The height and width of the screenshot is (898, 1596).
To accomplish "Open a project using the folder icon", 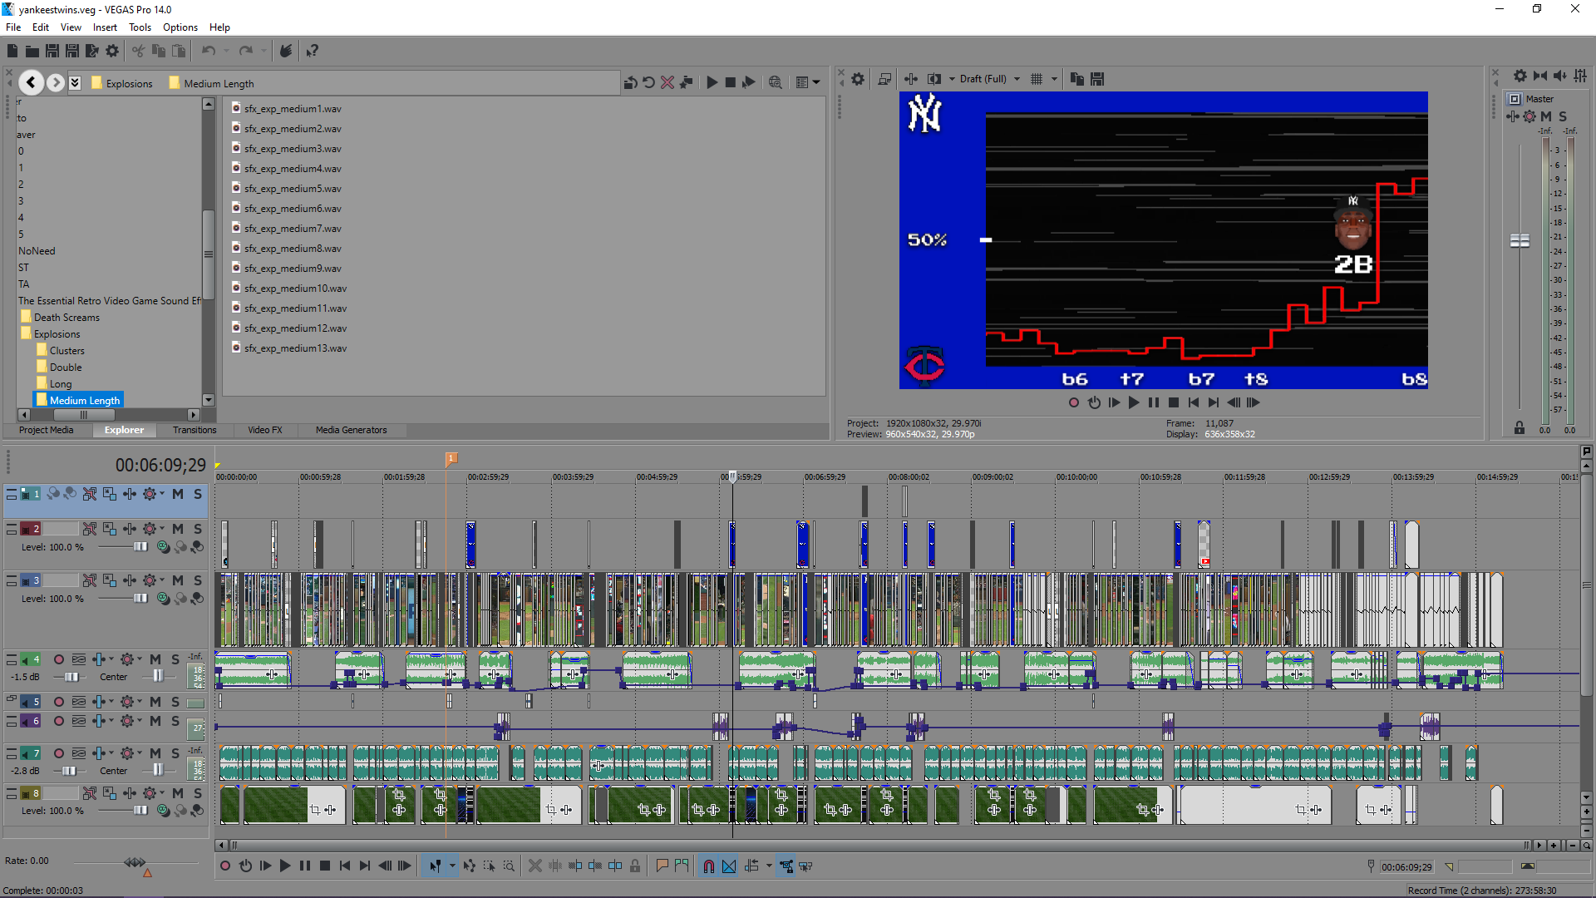I will [32, 51].
